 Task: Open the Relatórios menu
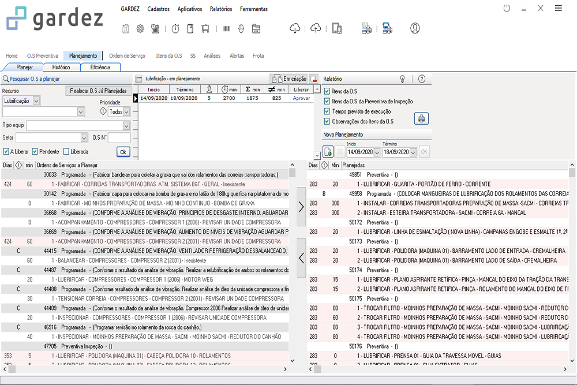(221, 9)
